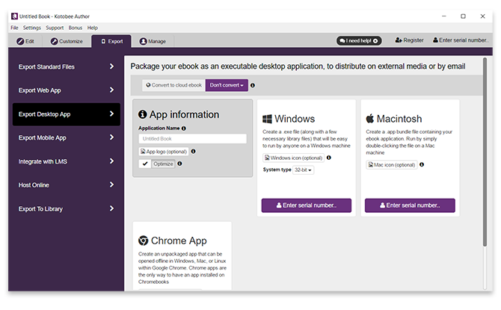This screenshot has height=310, width=501.
Task: Select Convert to cloud ebook option
Action: tap(173, 85)
